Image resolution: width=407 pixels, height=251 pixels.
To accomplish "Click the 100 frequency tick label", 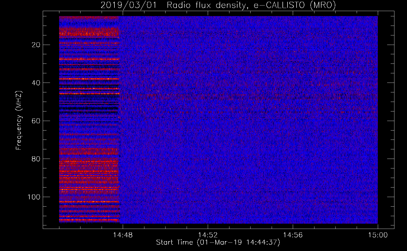I will coord(34,197).
